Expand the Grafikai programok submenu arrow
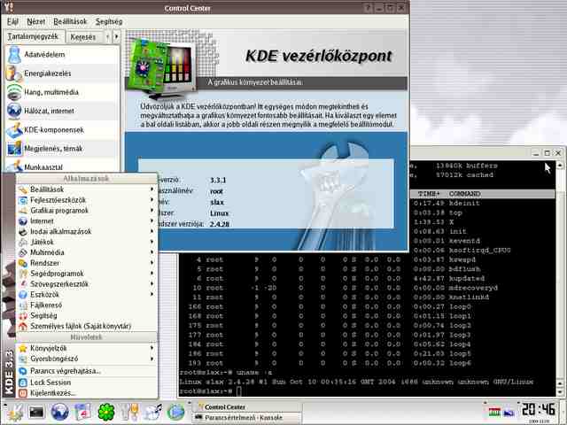 tap(151, 211)
